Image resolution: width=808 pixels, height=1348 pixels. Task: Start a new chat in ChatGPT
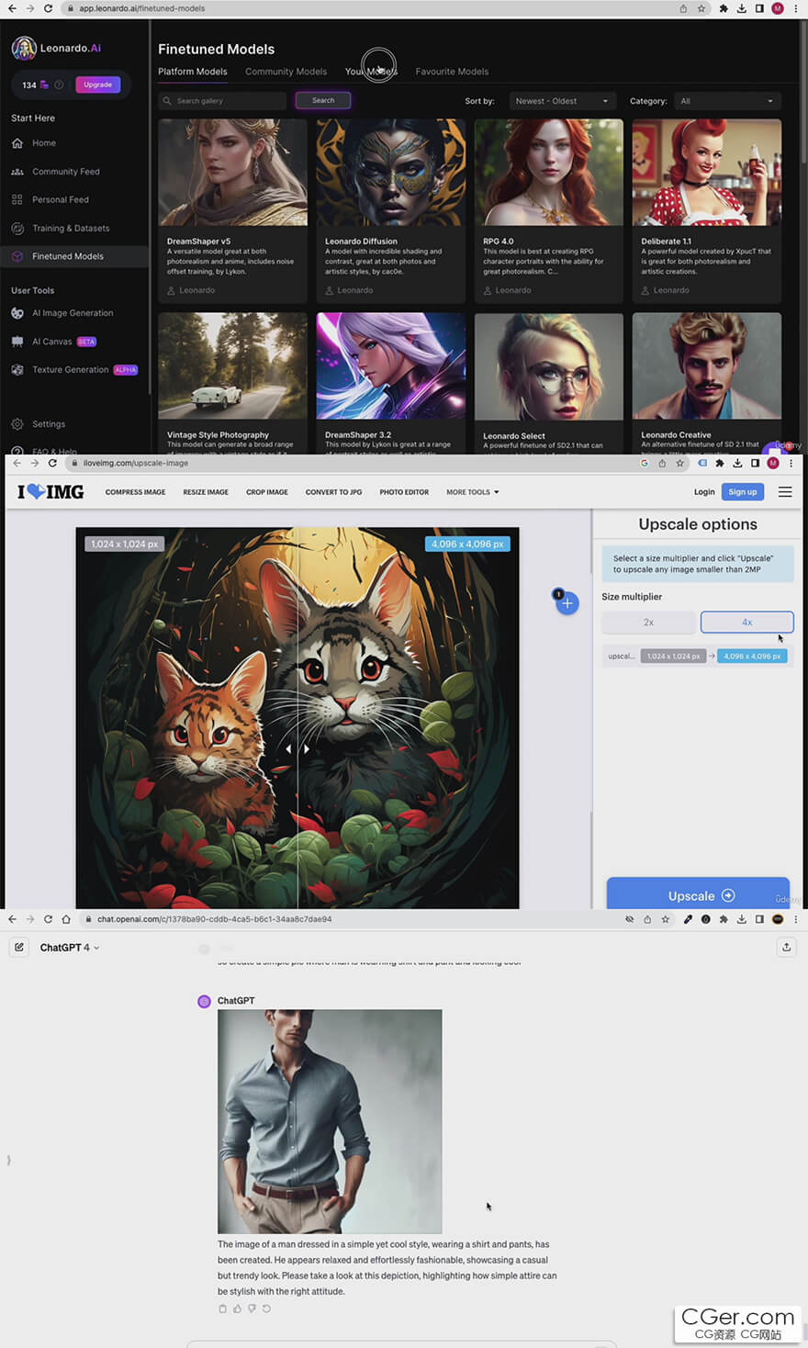coord(19,948)
